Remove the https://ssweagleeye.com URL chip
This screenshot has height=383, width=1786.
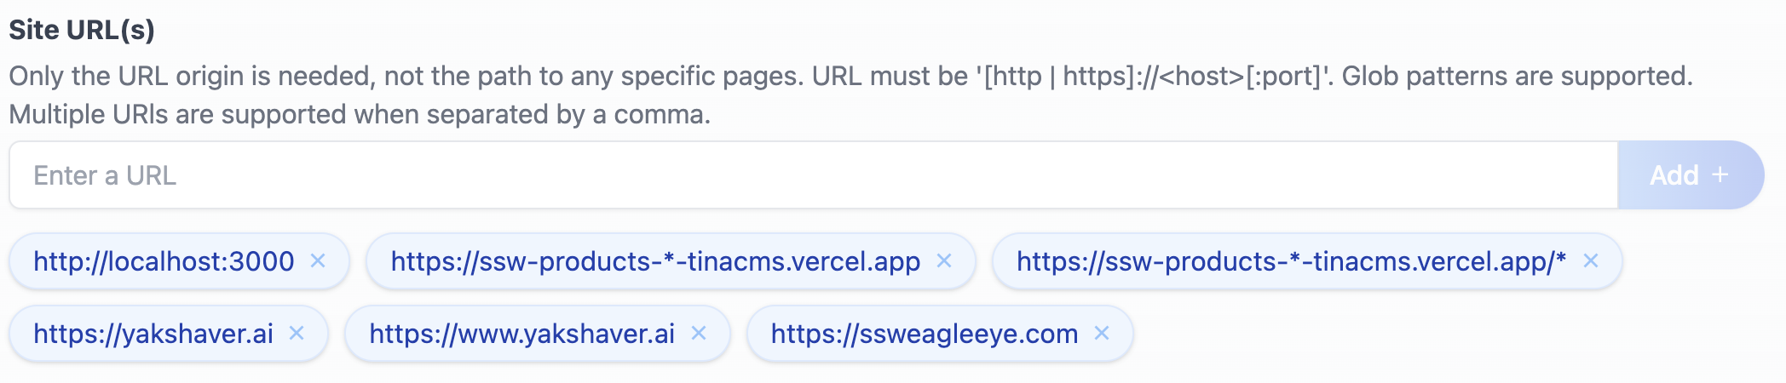pos(1102,333)
